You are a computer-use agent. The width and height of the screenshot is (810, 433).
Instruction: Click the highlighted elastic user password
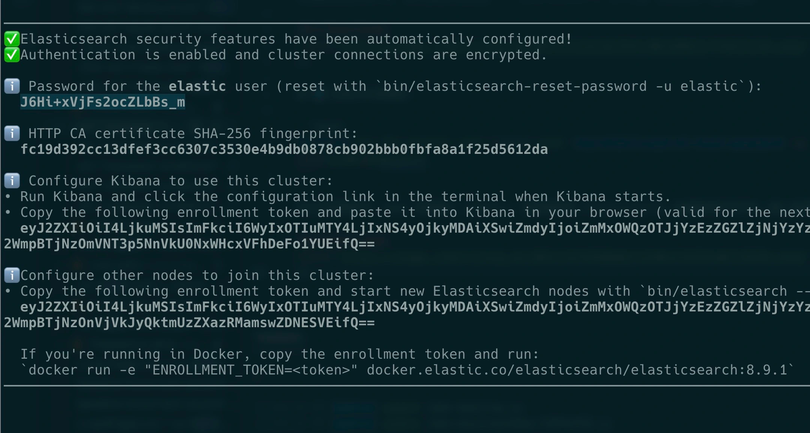click(x=102, y=102)
